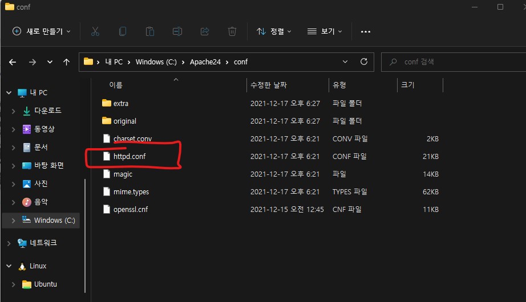
Task: Click the 62KB size cell
Action: (x=430, y=191)
